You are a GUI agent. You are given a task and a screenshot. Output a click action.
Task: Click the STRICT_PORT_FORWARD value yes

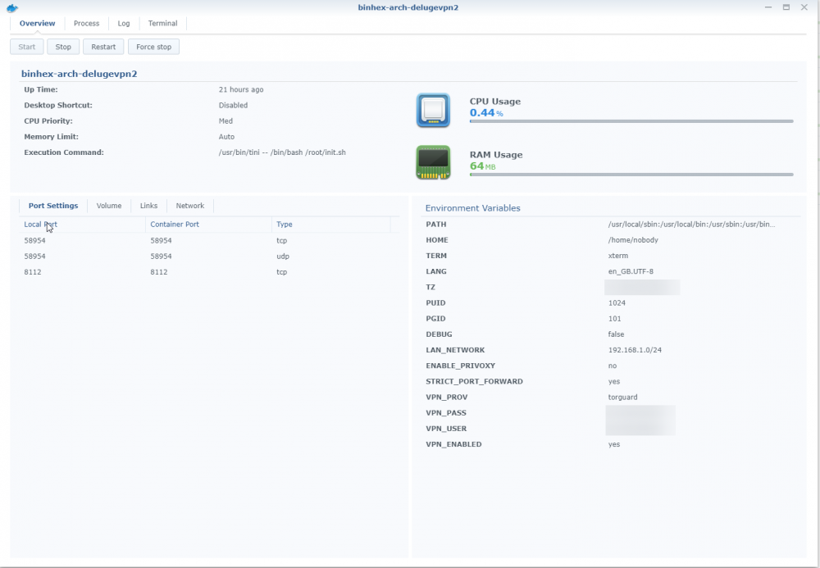[x=614, y=381]
